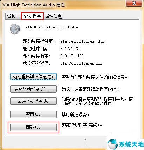This screenshot has height=150, width=144.
Task: Click provider value VIA Technologies, Inc.
Action: (83, 41)
